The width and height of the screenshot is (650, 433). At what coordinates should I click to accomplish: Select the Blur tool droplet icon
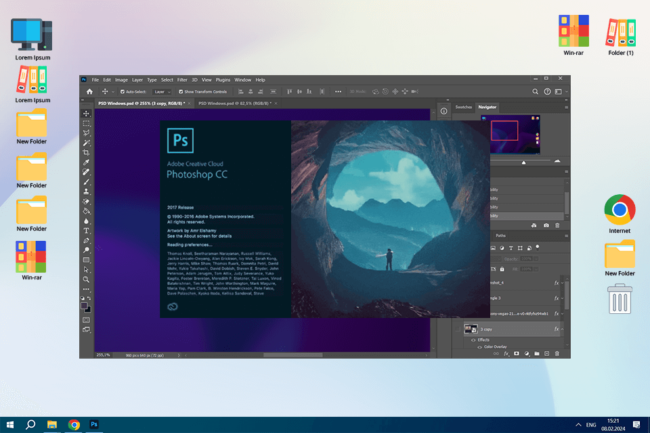click(86, 221)
